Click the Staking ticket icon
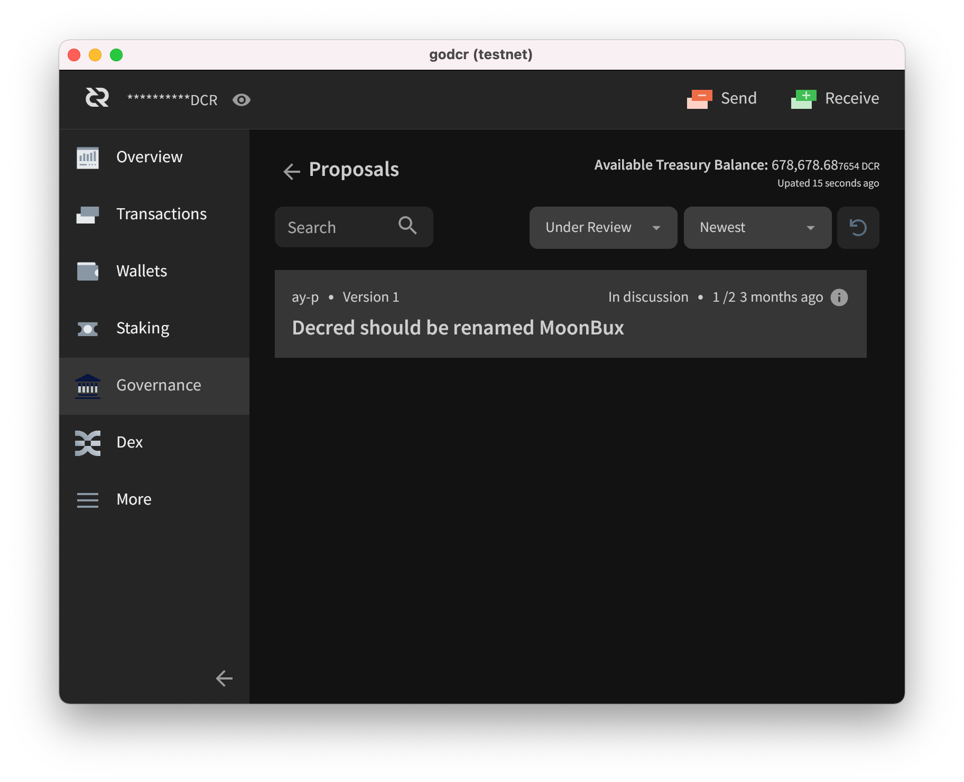The width and height of the screenshot is (964, 782). click(x=88, y=329)
